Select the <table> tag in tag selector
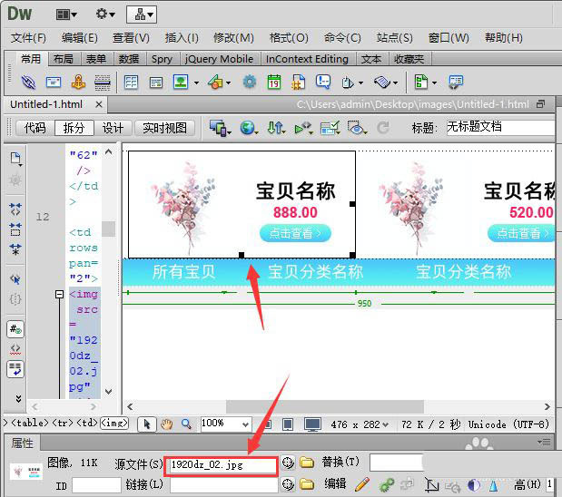 click(x=30, y=423)
